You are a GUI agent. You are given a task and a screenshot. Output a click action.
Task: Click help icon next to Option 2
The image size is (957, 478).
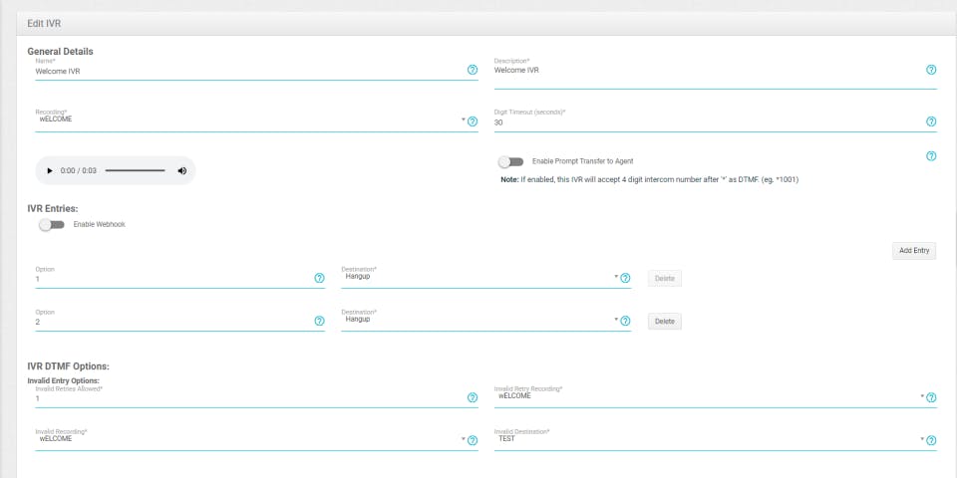(x=319, y=321)
